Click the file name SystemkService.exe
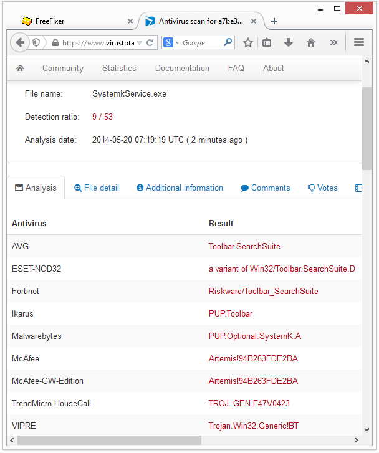The width and height of the screenshot is (379, 453). (x=129, y=94)
